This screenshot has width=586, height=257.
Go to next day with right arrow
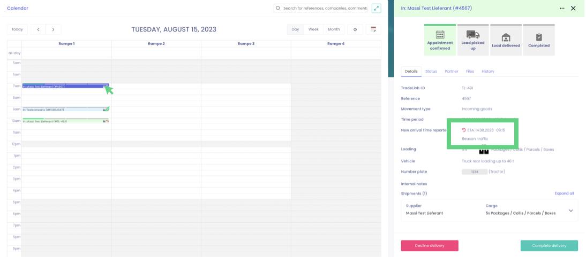point(53,29)
